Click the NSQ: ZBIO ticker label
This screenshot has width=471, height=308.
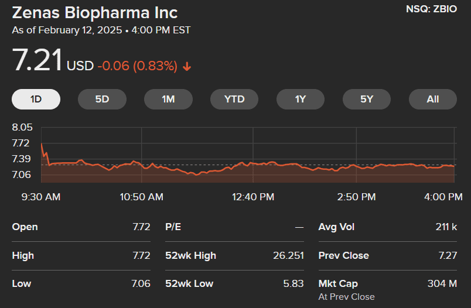431,10
